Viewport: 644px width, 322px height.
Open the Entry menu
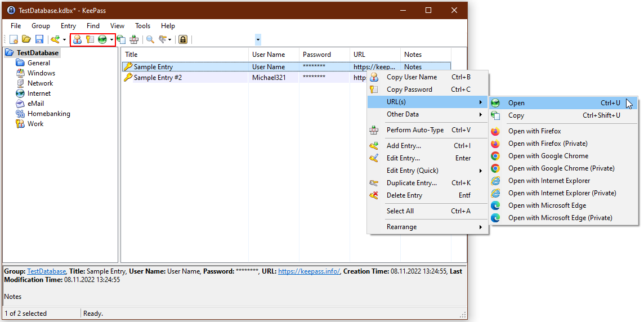tap(68, 25)
